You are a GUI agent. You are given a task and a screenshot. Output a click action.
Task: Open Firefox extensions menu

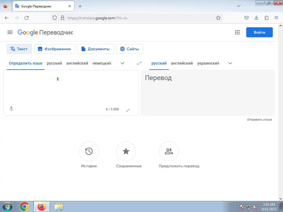266,18
